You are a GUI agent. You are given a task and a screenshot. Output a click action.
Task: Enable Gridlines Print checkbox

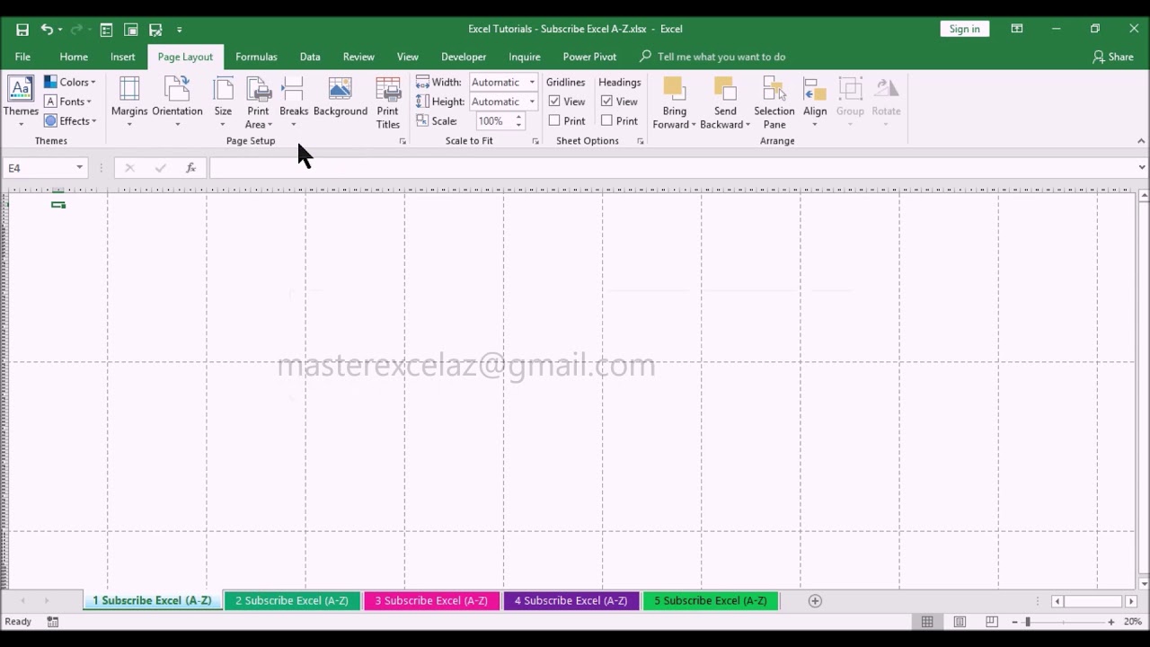tap(554, 120)
